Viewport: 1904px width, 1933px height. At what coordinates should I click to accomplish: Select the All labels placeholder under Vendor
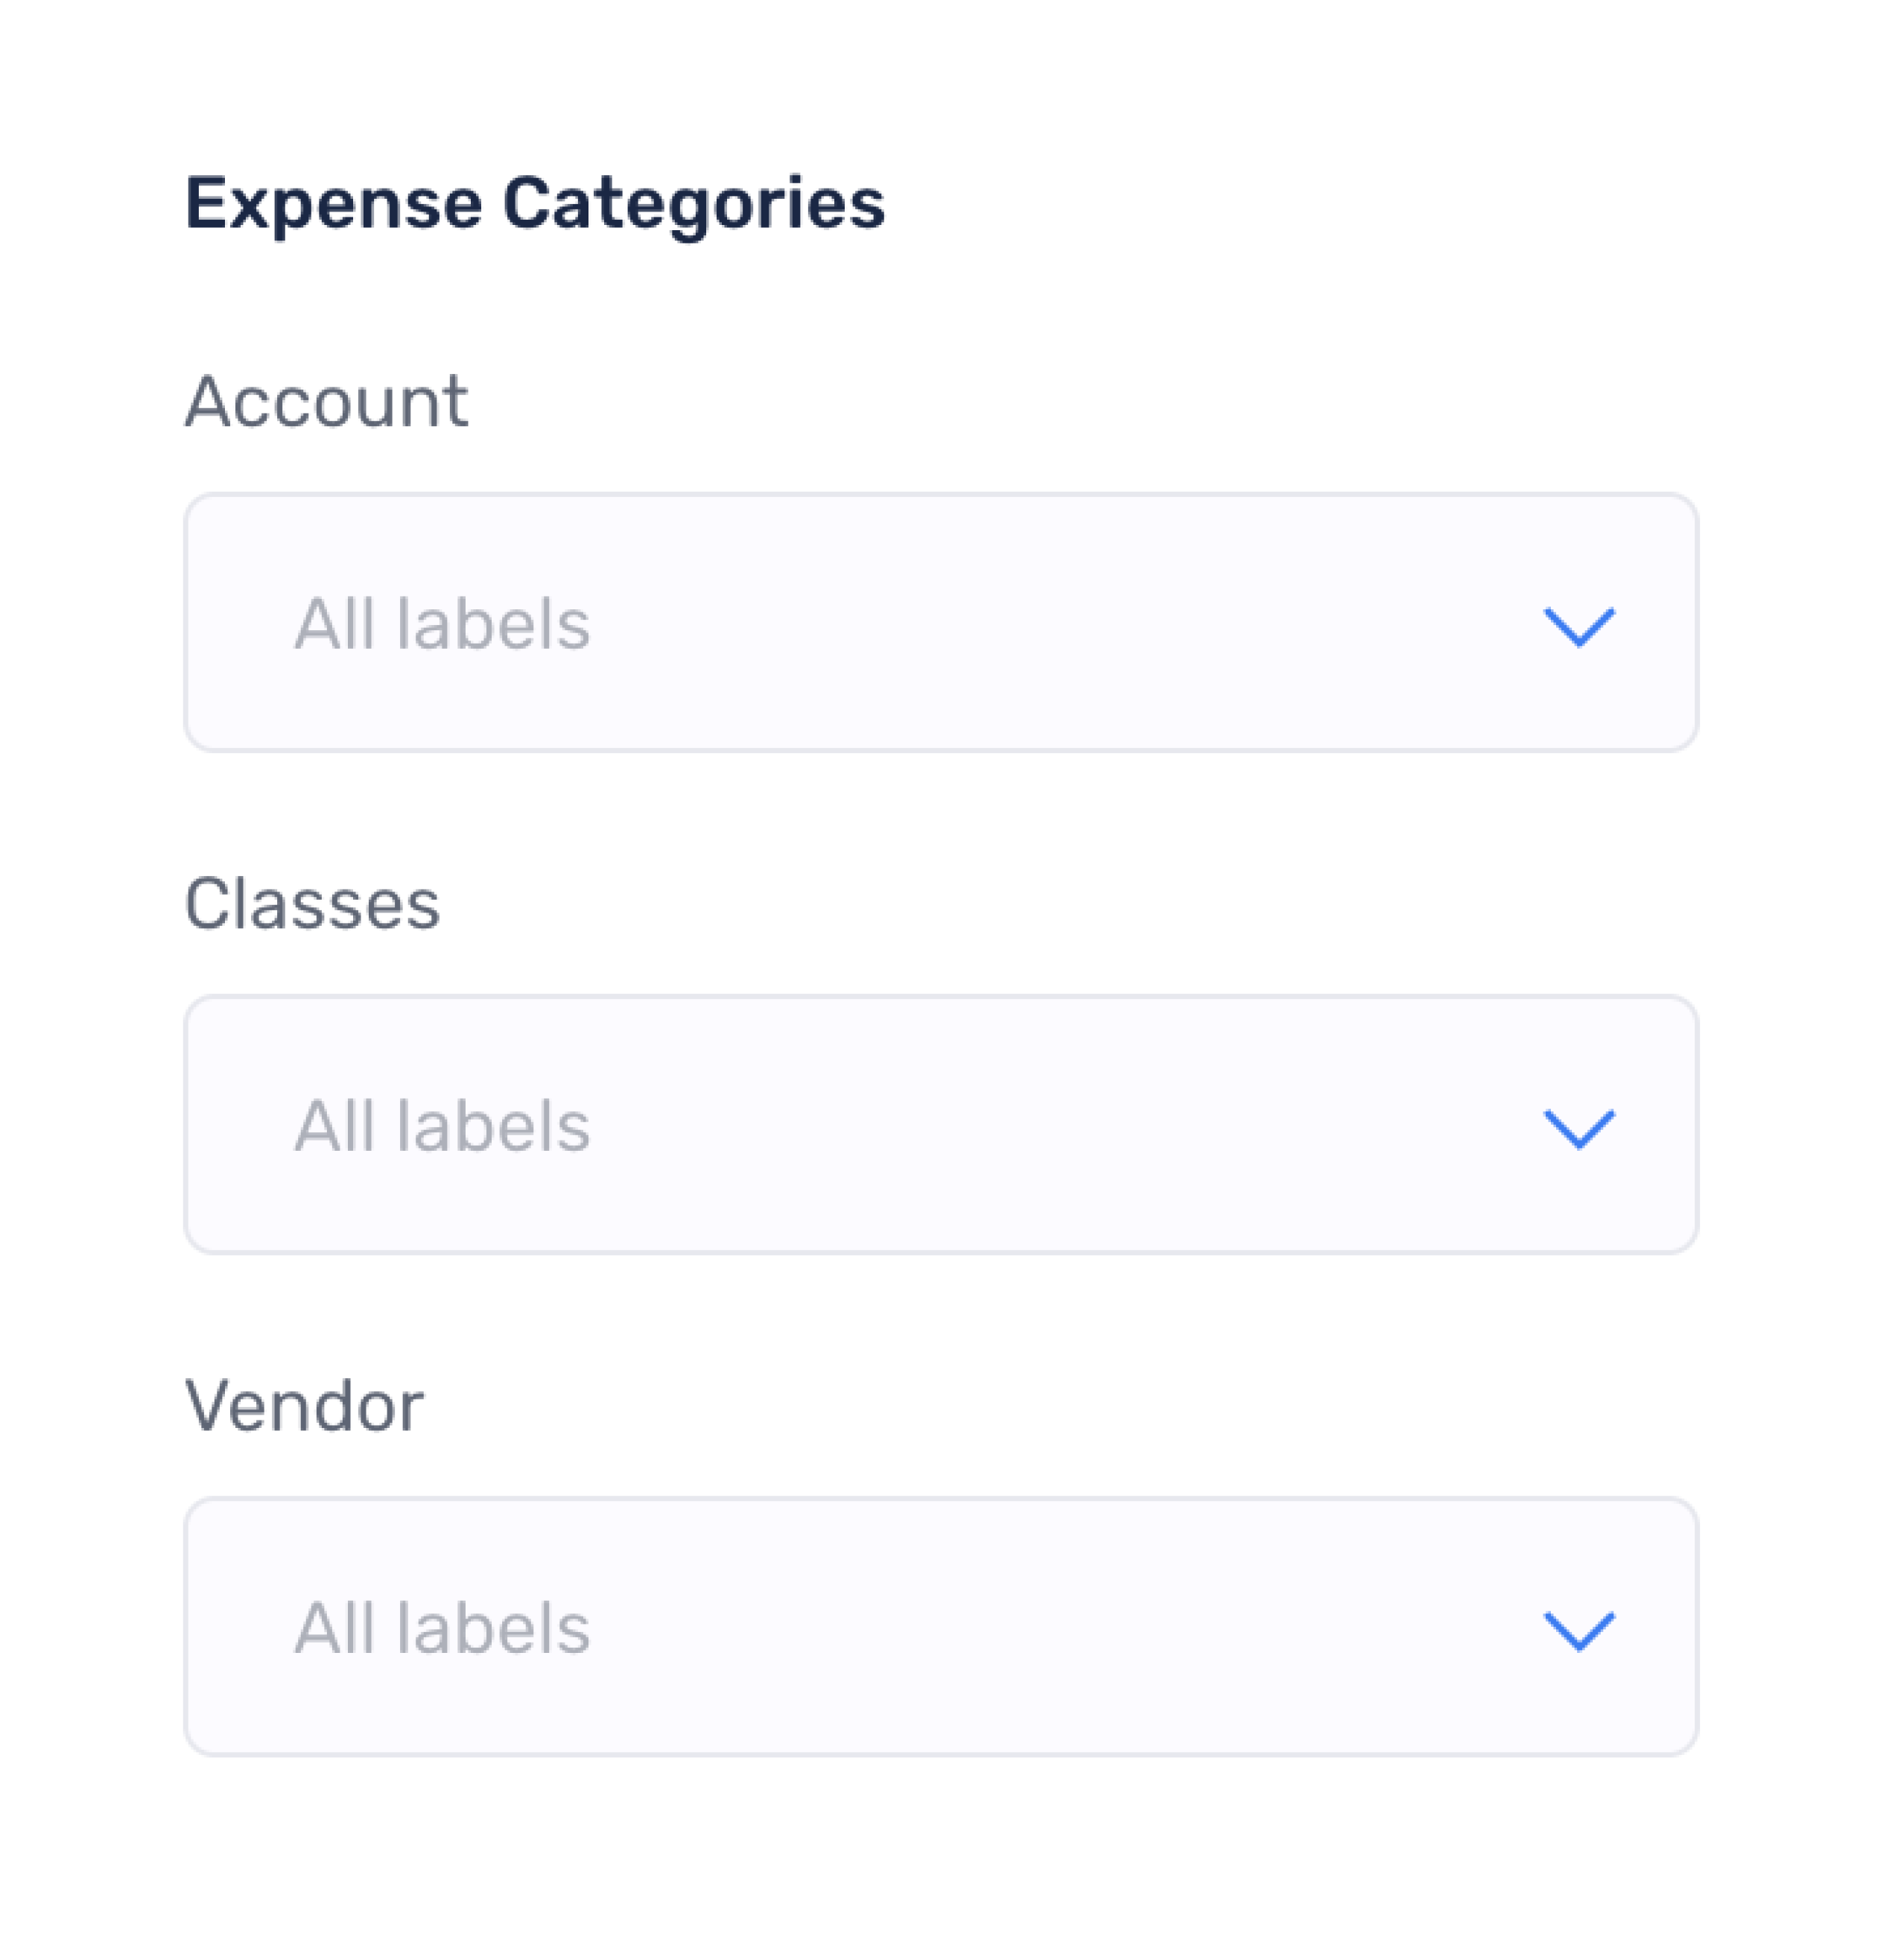(x=443, y=1630)
